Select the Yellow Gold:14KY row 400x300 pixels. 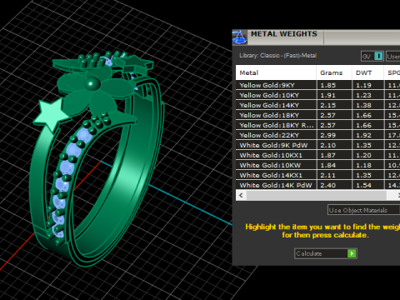(317, 105)
